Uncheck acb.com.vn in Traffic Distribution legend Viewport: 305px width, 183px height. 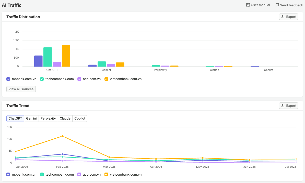pyautogui.click(x=79, y=79)
